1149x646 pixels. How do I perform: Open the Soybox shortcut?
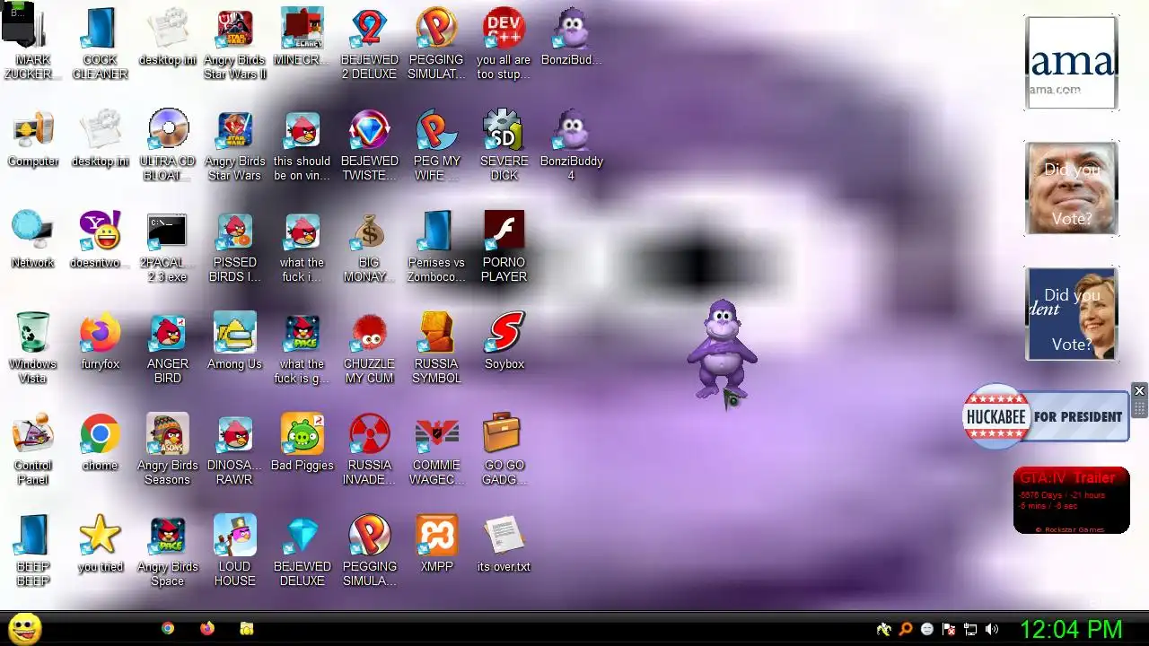coord(504,340)
